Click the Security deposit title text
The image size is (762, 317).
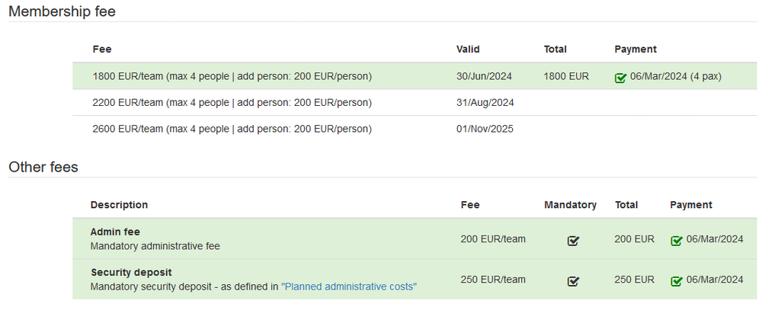pyautogui.click(x=131, y=272)
